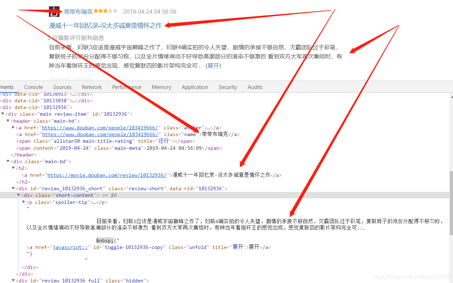Viewport: 453px width, 283px height.
Task: Click the javascript:; href link in DOM
Action: point(70,247)
